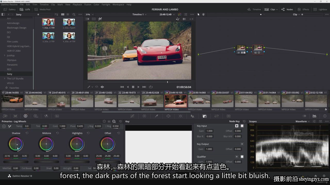Click the LUT search magnifier icon
The image size is (330, 185).
tap(74, 15)
